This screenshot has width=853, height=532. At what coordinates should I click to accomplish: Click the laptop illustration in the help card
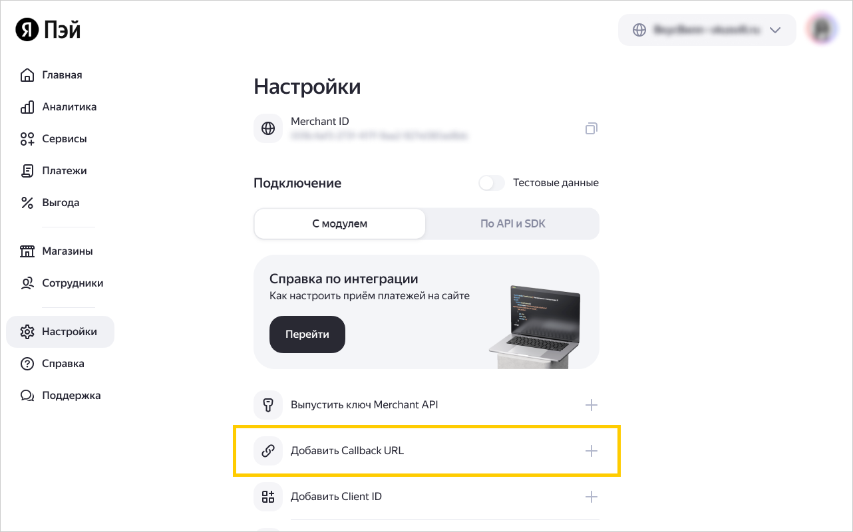point(535,326)
